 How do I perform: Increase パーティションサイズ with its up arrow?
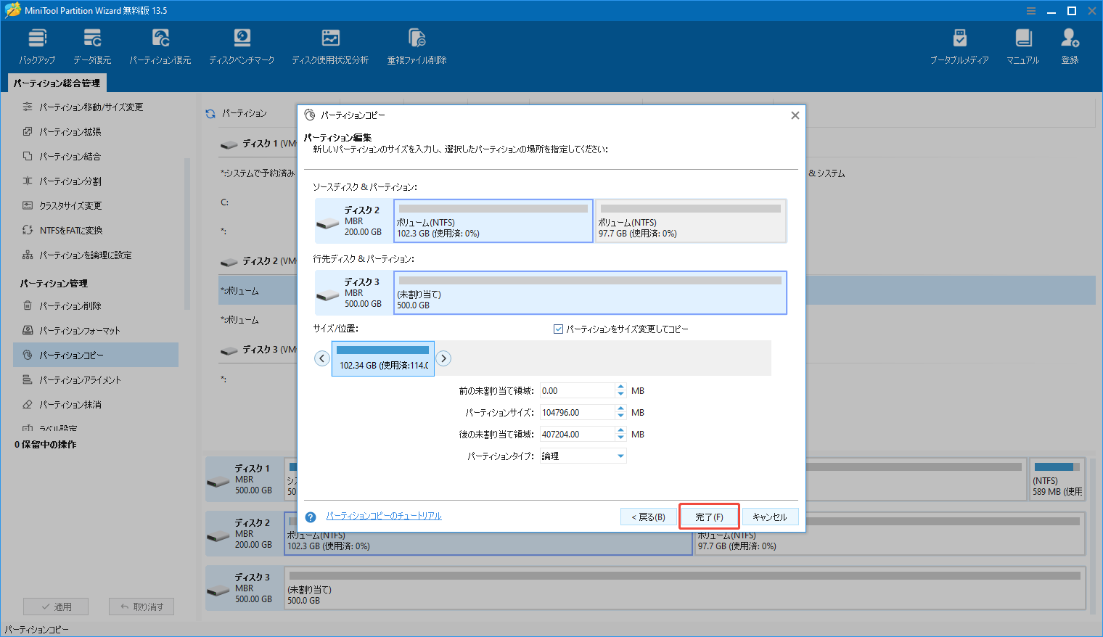620,408
